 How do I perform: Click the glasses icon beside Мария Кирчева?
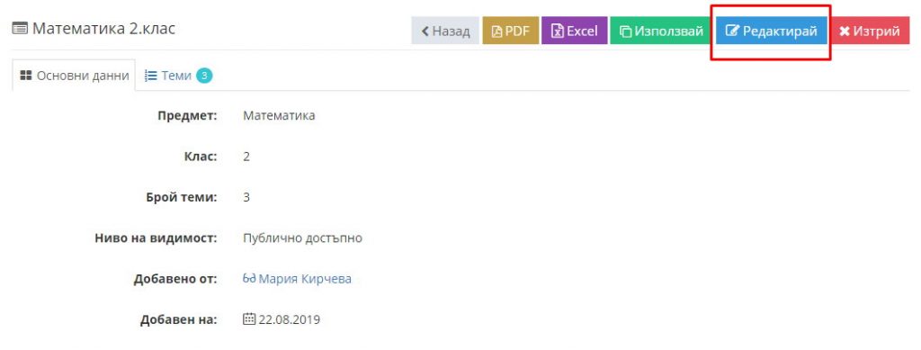[249, 279]
